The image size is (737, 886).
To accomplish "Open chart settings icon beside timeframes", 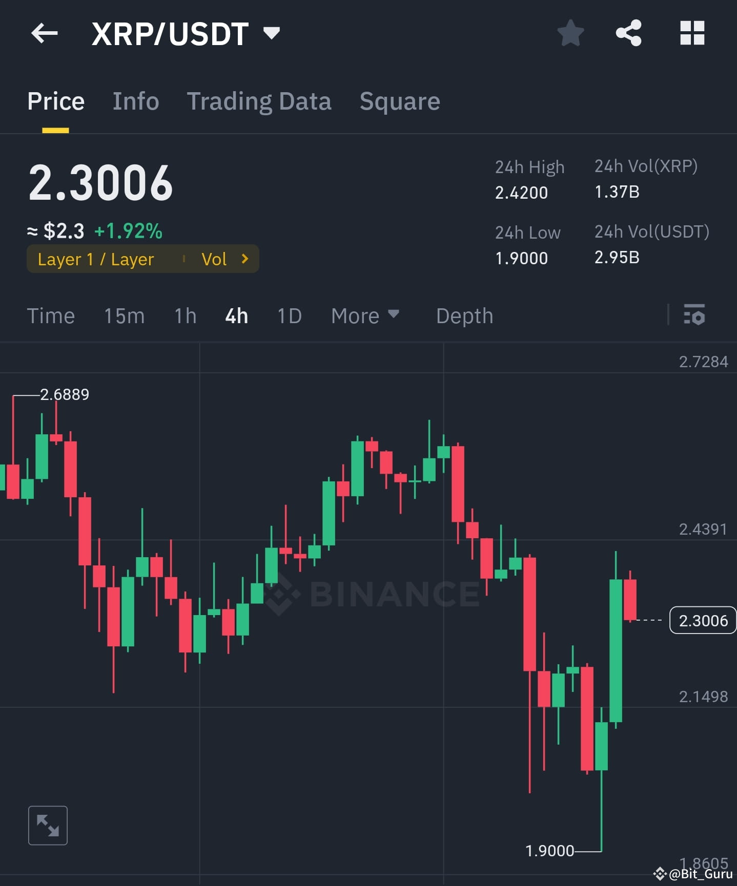I will 694,316.
